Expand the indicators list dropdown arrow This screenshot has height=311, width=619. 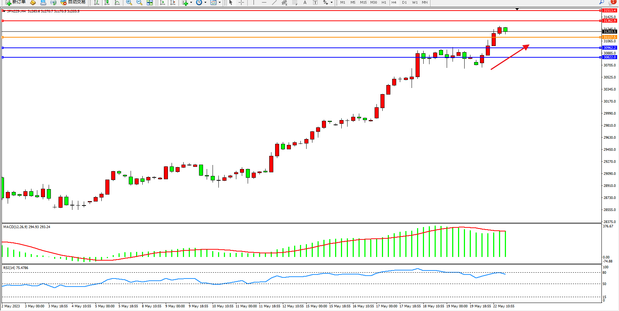191,3
